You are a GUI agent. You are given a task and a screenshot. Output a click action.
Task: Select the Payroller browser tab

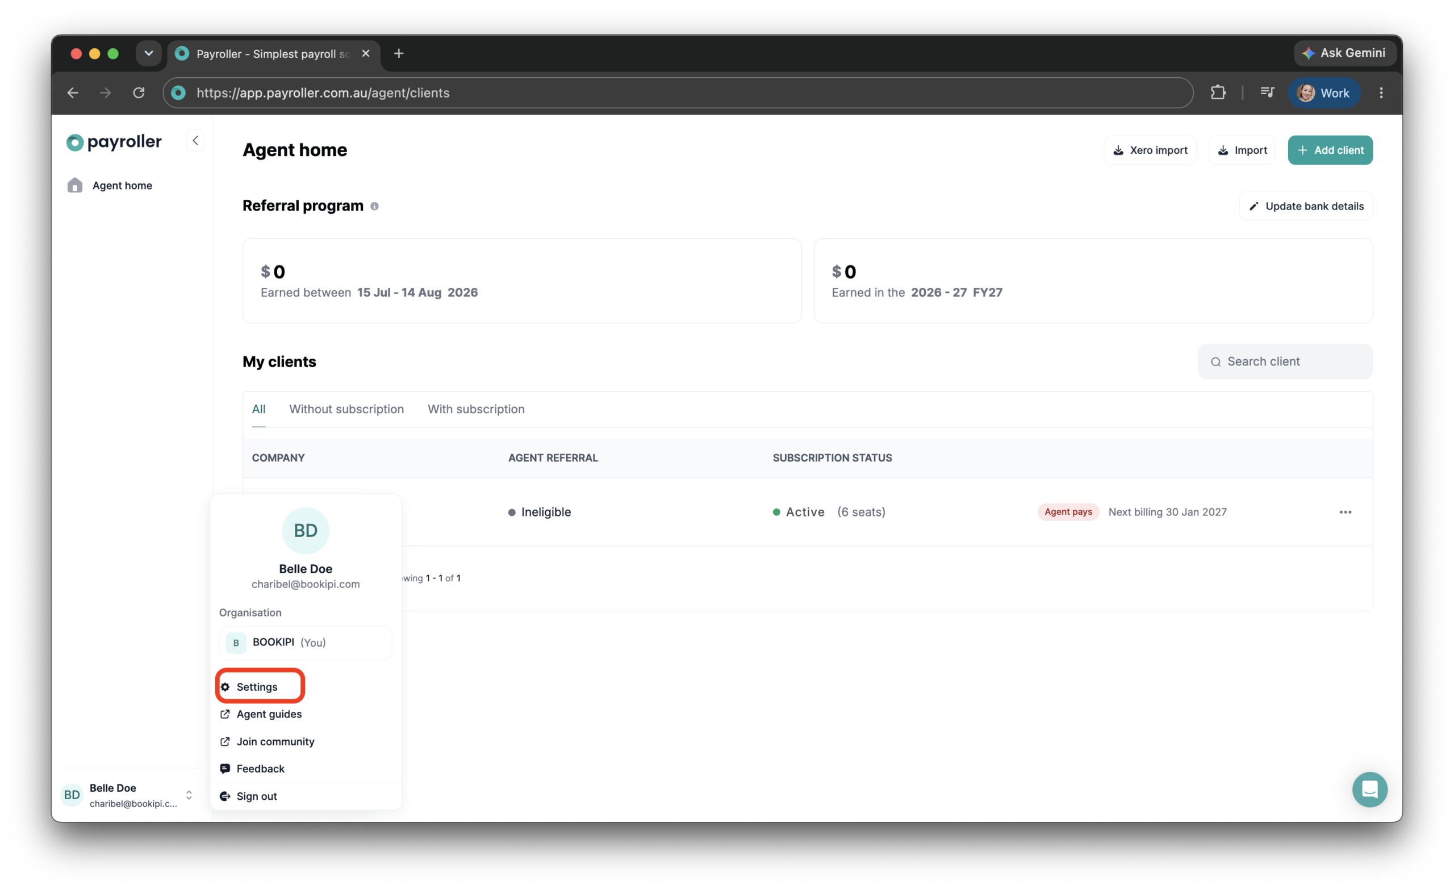[x=274, y=54]
